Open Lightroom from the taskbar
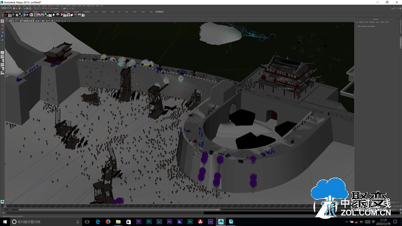The height and width of the screenshot is (226, 402). point(159,222)
